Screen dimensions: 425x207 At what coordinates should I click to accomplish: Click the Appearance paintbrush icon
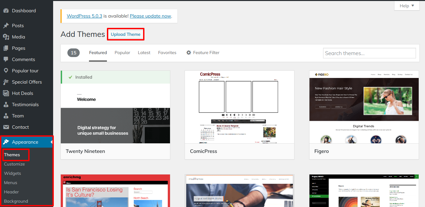pos(6,142)
